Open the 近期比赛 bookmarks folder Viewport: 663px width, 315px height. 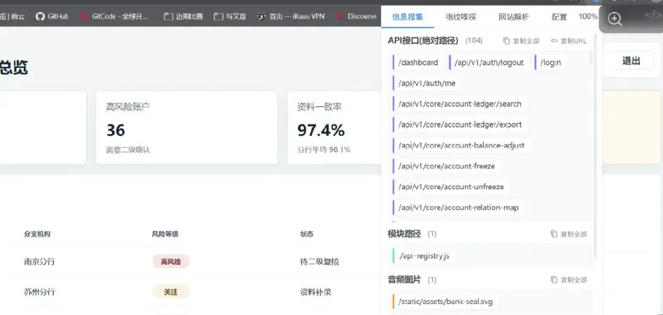183,17
